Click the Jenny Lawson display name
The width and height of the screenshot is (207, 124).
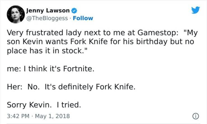[x=48, y=11]
